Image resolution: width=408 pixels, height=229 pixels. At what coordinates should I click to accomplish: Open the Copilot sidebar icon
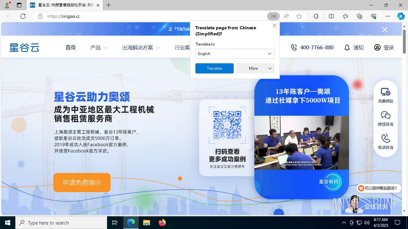[401, 16]
